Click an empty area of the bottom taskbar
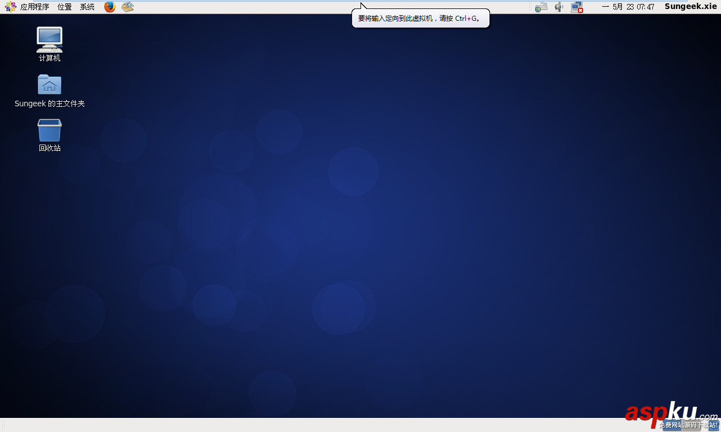Image resolution: width=721 pixels, height=432 pixels. click(x=338, y=426)
